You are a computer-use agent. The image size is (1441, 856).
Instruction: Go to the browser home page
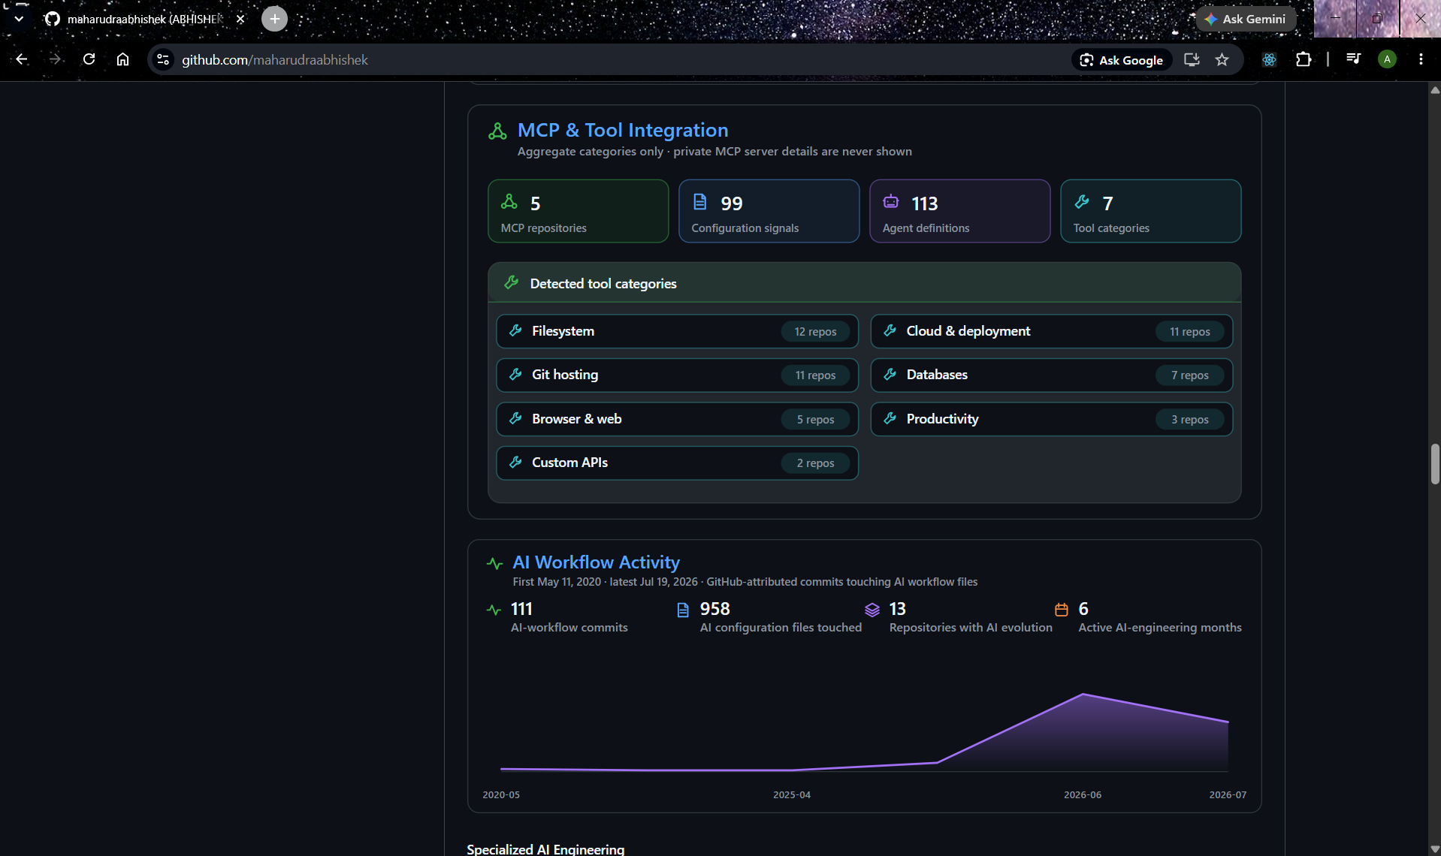point(122,59)
